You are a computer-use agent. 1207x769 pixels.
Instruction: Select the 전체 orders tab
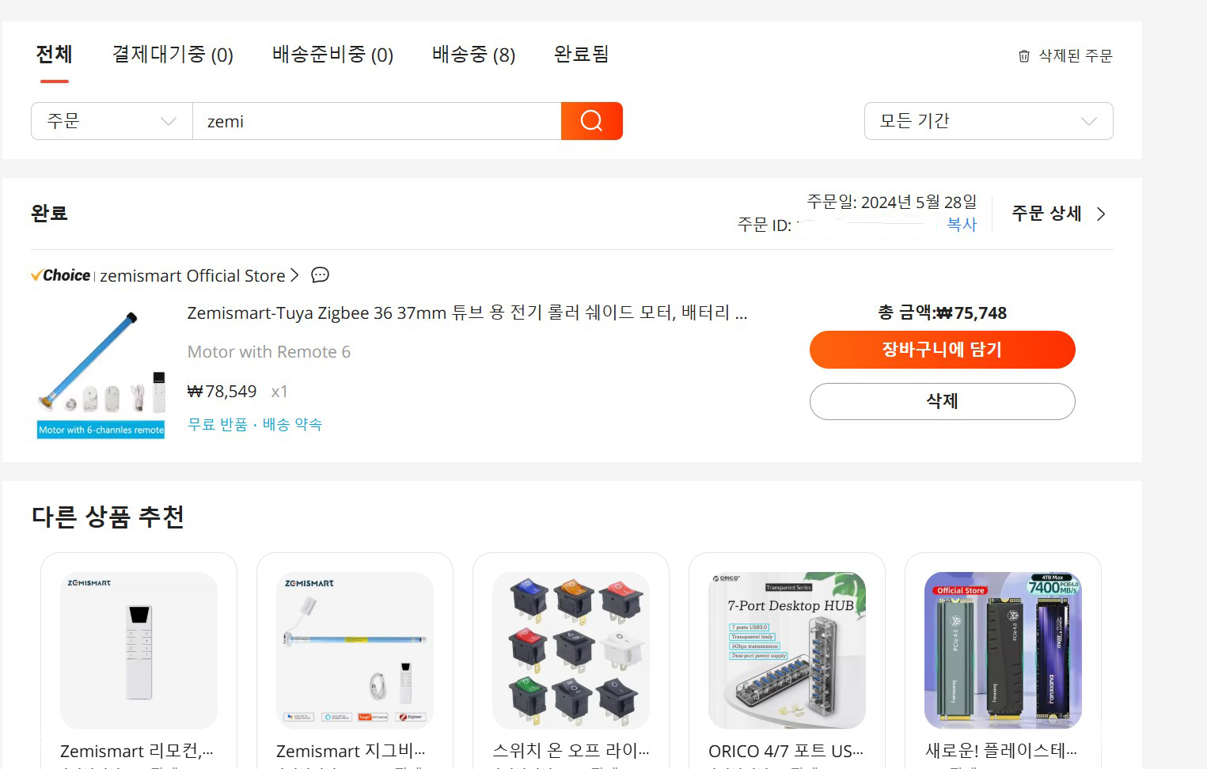click(x=54, y=55)
